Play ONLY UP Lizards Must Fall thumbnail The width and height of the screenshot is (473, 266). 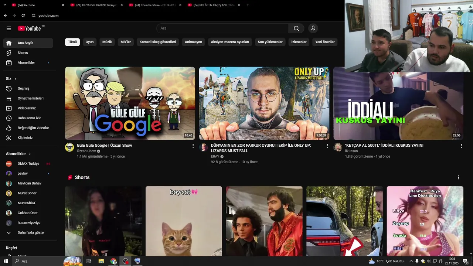click(x=264, y=103)
